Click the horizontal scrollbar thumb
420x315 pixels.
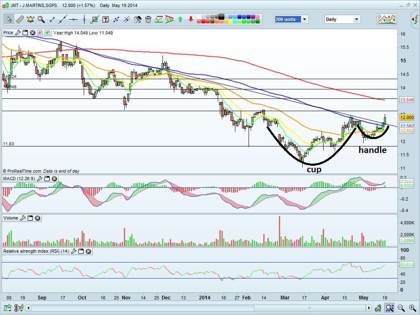pos(310,308)
